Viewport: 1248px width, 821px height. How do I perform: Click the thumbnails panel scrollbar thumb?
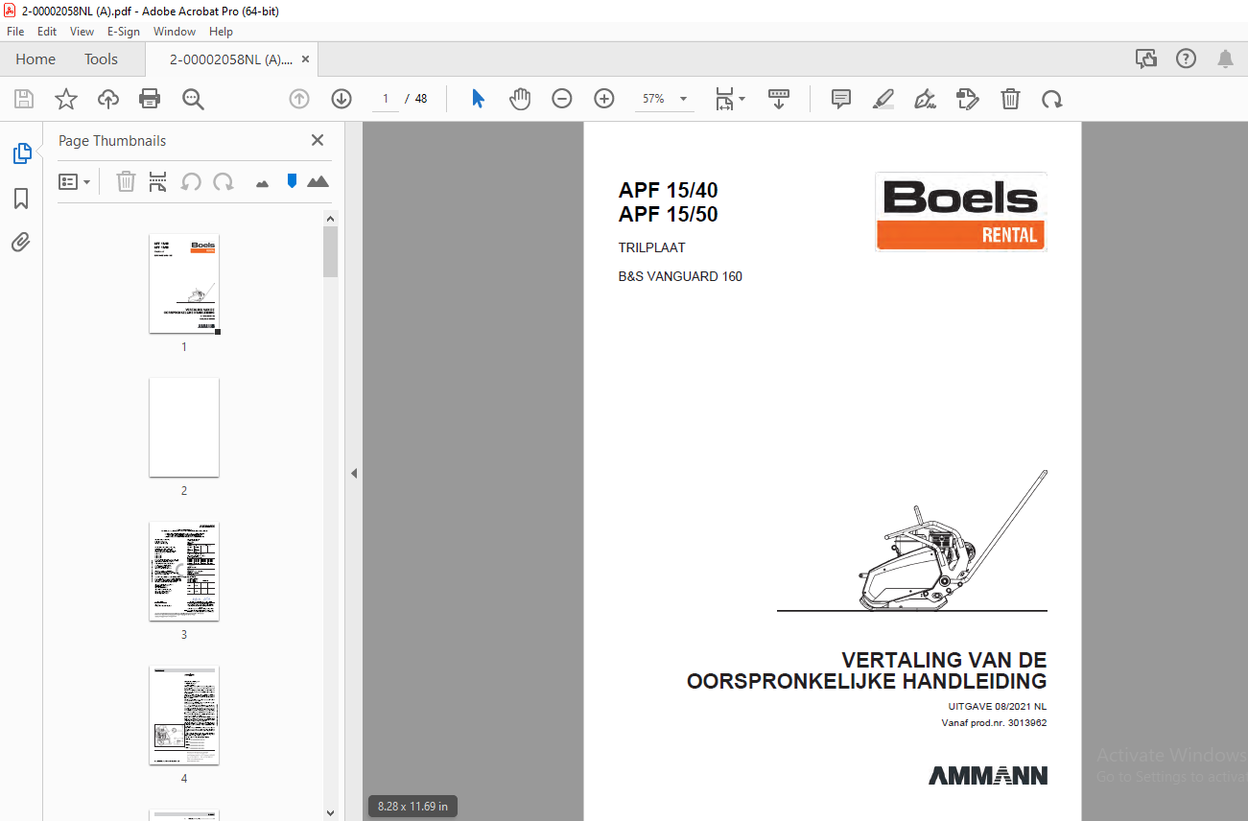tap(331, 252)
